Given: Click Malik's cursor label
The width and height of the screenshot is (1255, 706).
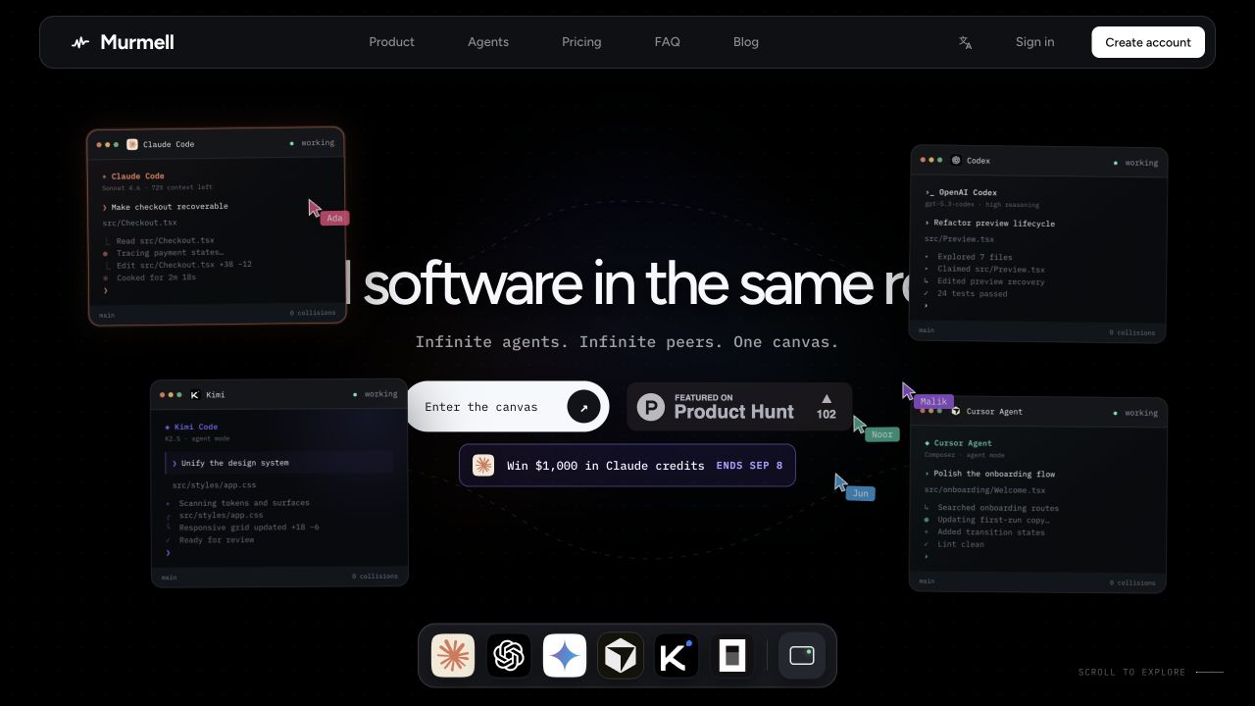Looking at the screenshot, I should tap(933, 402).
